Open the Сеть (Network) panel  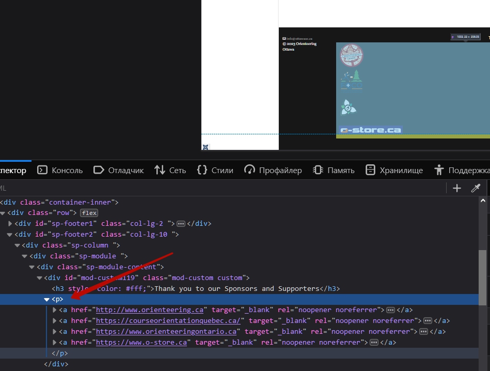(x=170, y=170)
